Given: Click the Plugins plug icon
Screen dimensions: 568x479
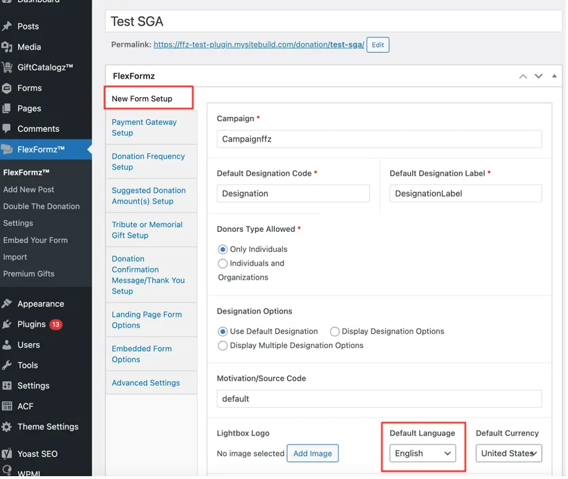Looking at the screenshot, I should pos(7,324).
